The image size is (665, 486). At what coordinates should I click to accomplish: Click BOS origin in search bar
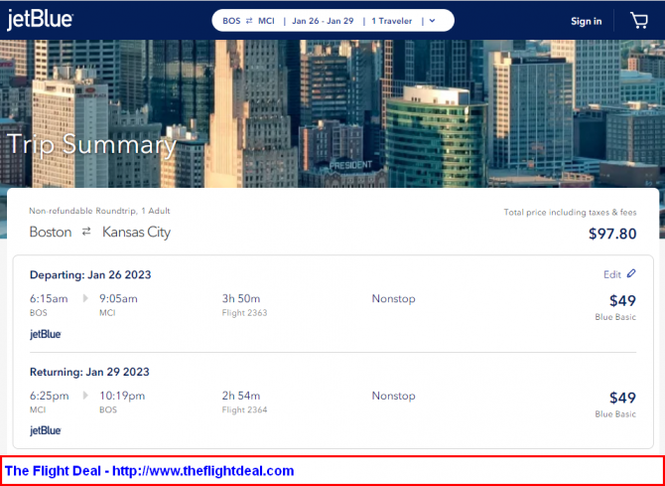231,21
